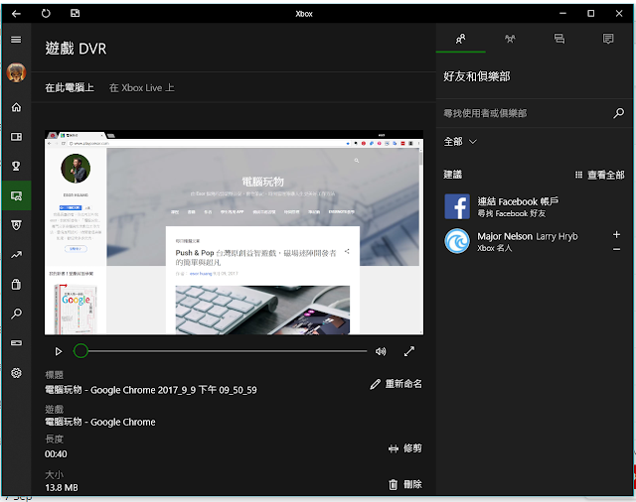Click the video preview thumbnail
Image resolution: width=636 pixels, height=502 pixels.
[235, 232]
